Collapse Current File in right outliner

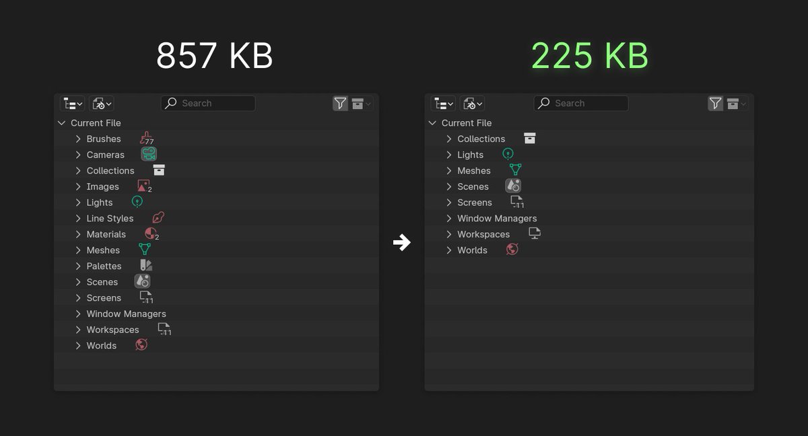pyautogui.click(x=433, y=123)
